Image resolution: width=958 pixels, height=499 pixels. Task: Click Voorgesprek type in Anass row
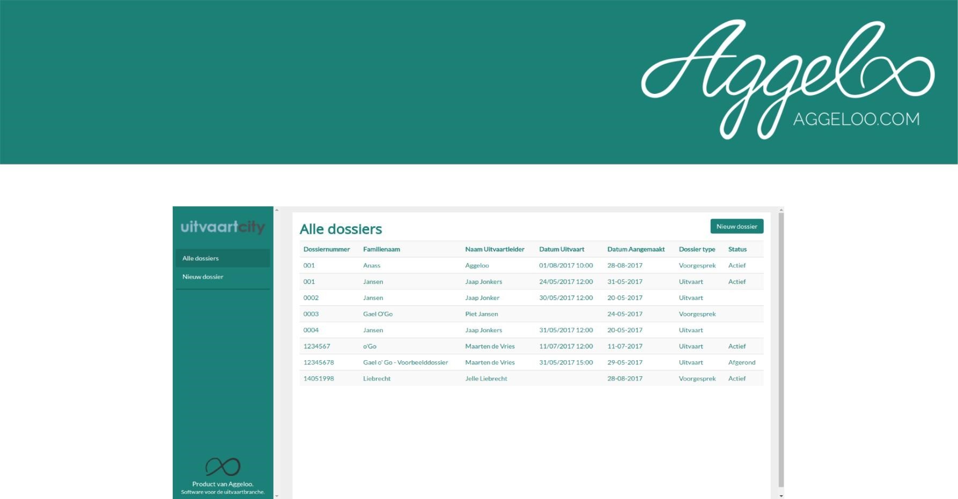(697, 265)
